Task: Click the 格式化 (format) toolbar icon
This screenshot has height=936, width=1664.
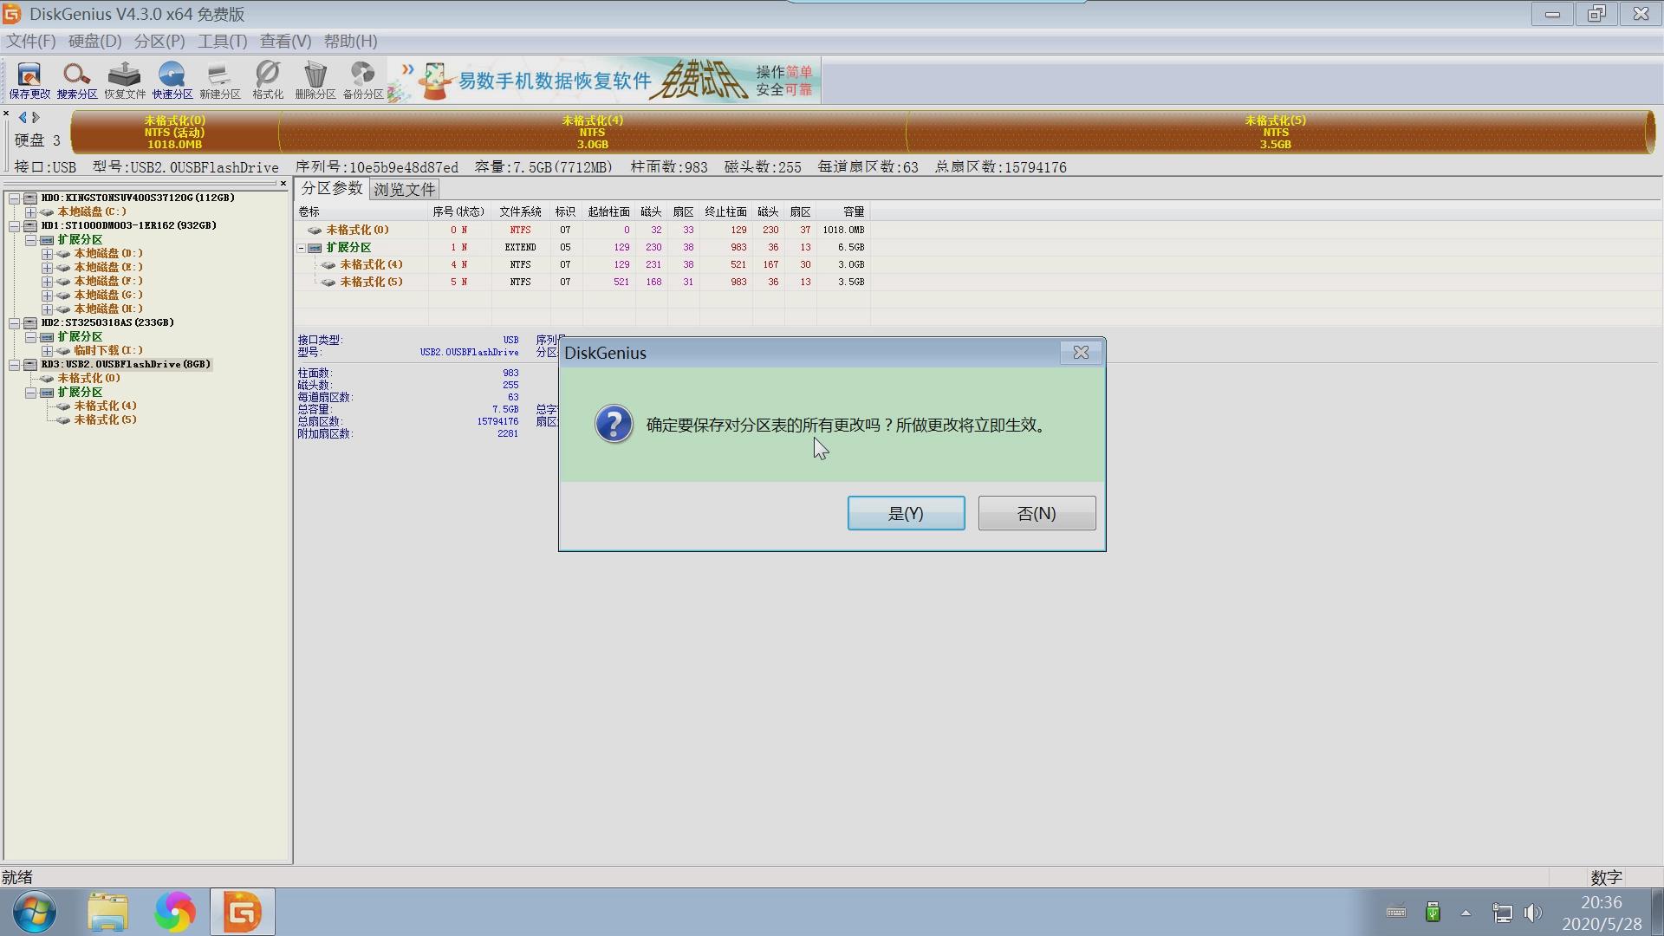Action: (267, 80)
